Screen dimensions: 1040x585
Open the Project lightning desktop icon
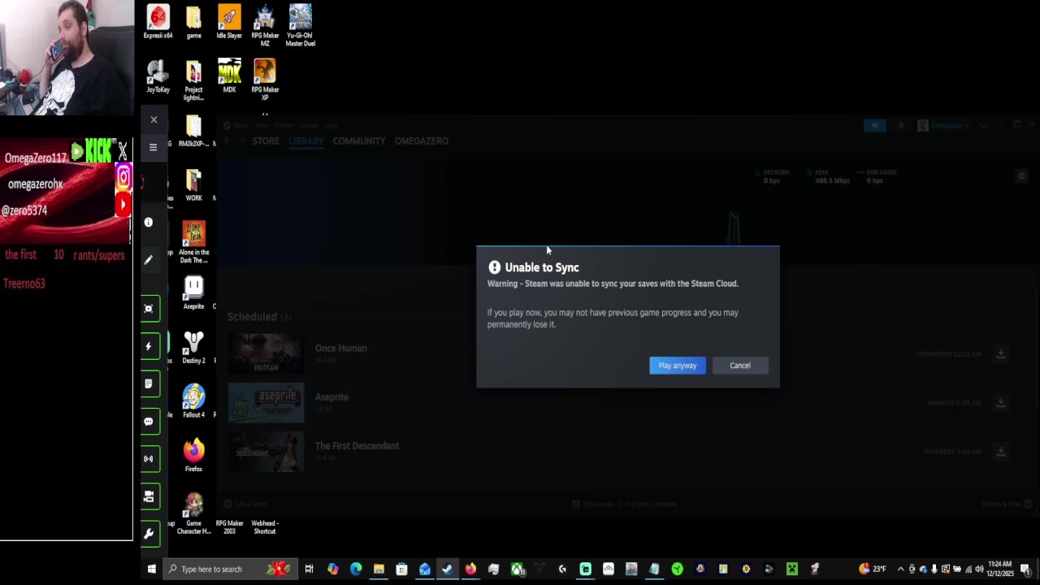[193, 80]
